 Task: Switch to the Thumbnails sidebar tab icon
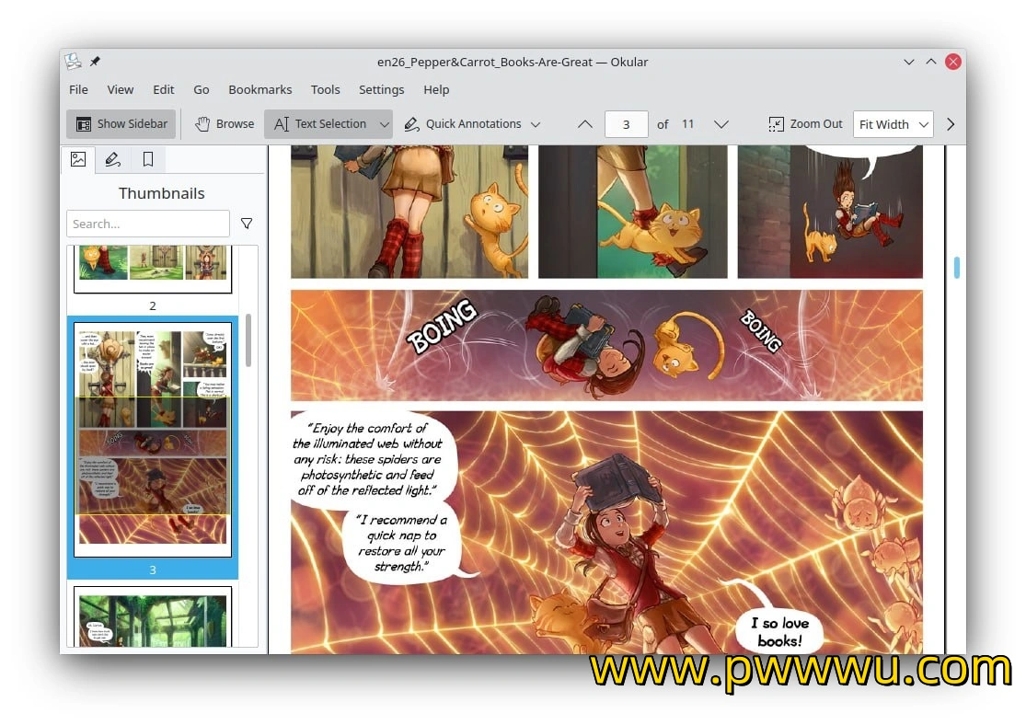point(78,159)
